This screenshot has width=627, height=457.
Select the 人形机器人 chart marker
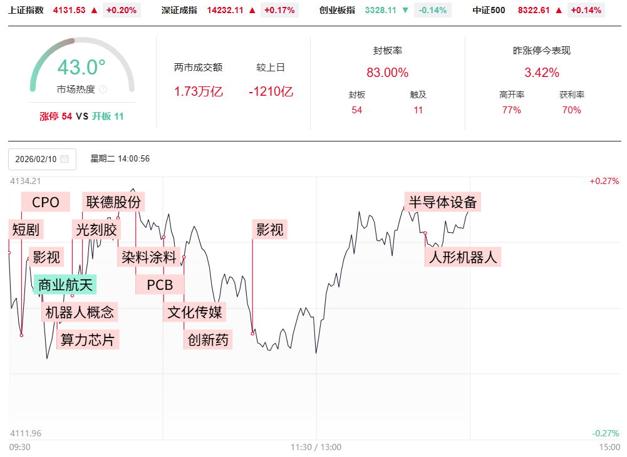click(x=464, y=257)
